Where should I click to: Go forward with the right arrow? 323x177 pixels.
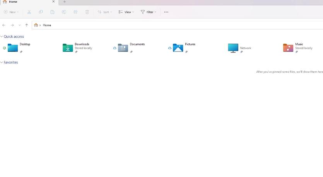click(x=12, y=25)
